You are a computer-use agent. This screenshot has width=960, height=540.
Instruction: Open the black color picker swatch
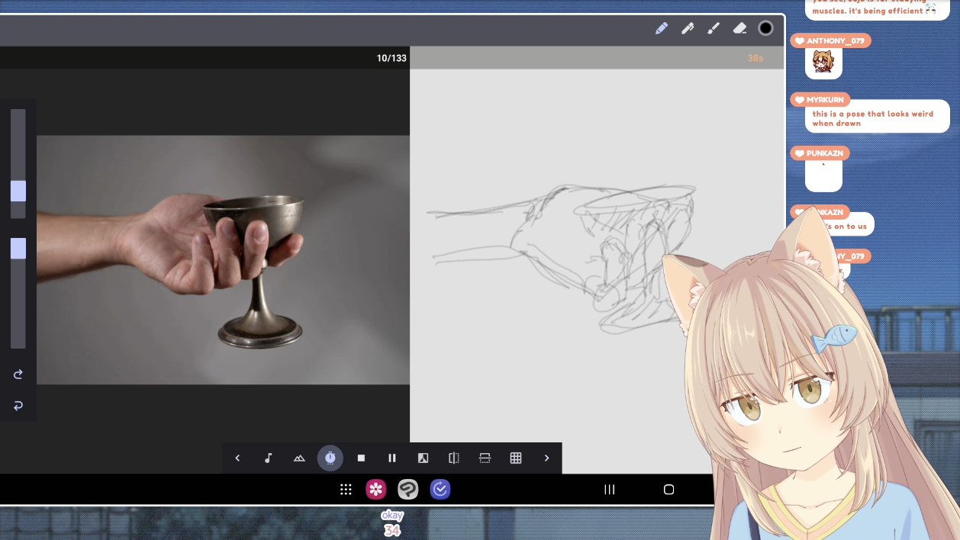point(765,28)
